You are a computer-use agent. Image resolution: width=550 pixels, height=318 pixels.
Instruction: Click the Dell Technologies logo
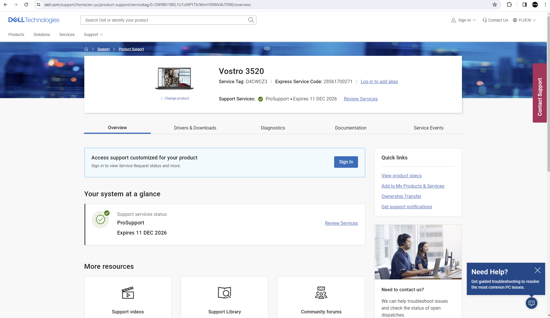pyautogui.click(x=34, y=20)
